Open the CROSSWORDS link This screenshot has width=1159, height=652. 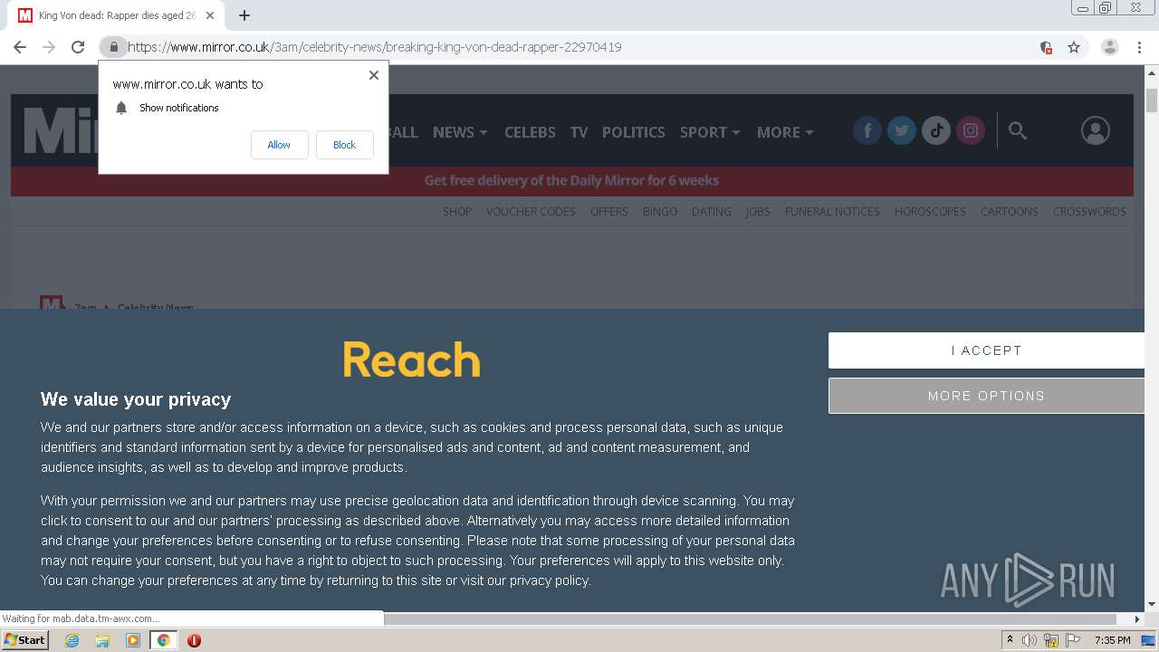(1089, 212)
